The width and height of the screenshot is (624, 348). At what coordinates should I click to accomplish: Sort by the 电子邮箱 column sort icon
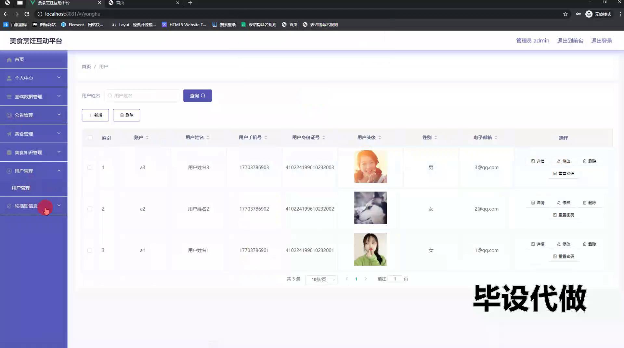click(496, 138)
